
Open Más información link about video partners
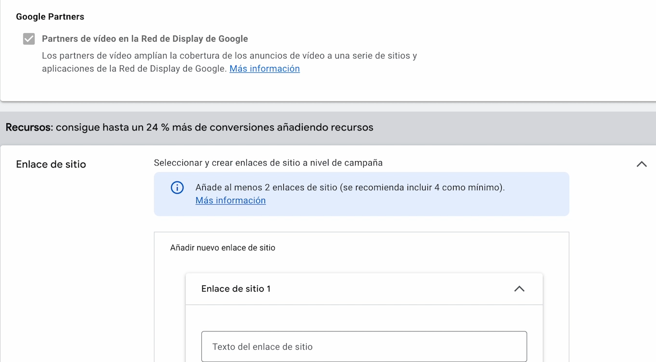tap(264, 69)
